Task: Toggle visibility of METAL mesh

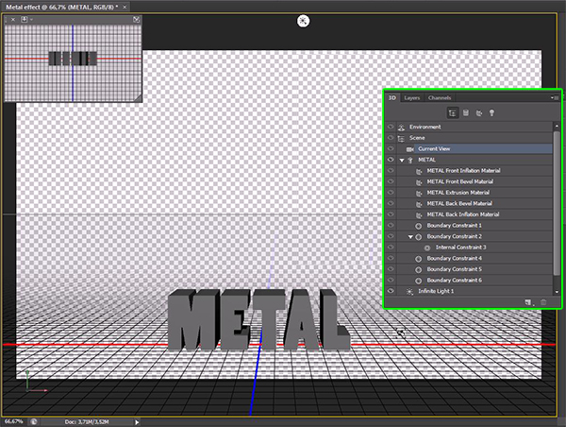Action: click(390, 160)
